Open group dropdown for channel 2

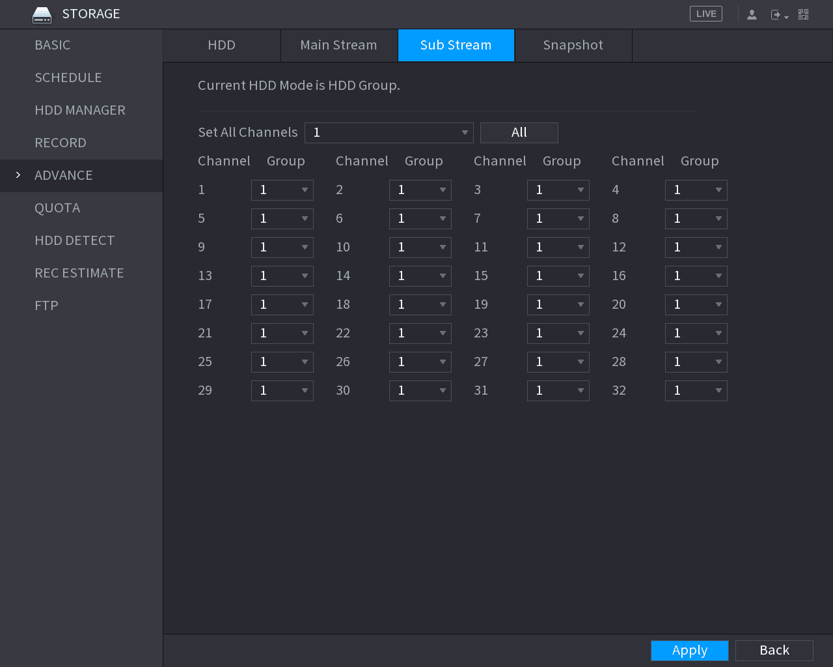[420, 190]
